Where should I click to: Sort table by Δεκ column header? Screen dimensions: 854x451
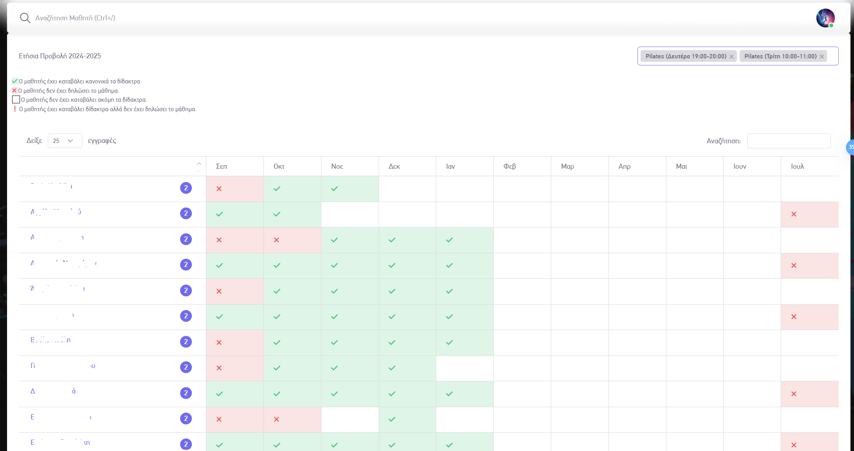(x=394, y=166)
